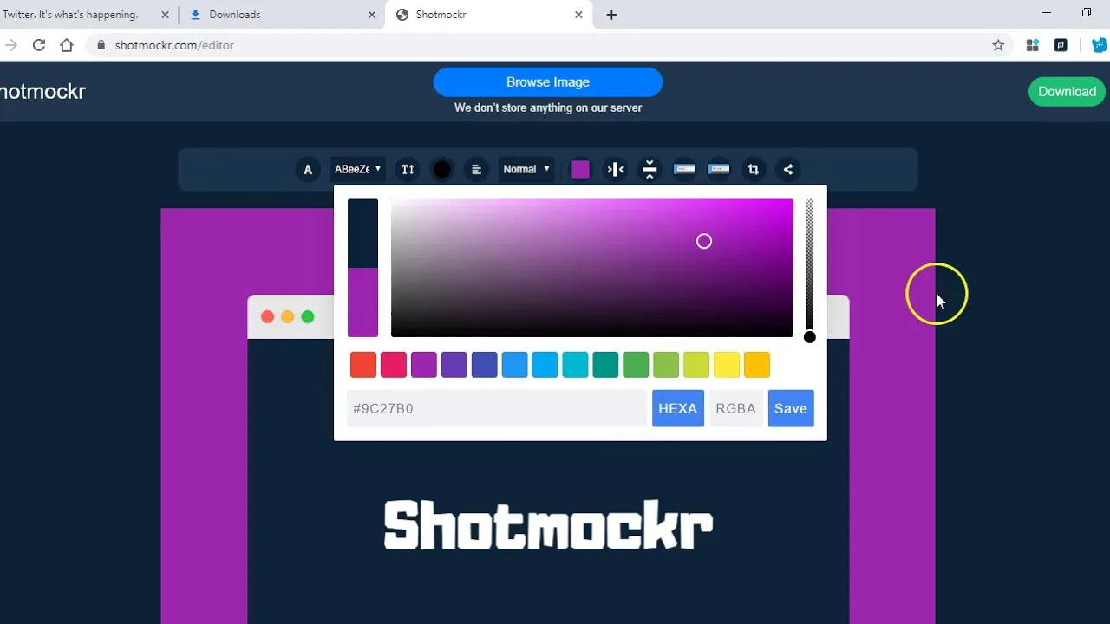Click the saturation gradient palette area

coord(592,268)
